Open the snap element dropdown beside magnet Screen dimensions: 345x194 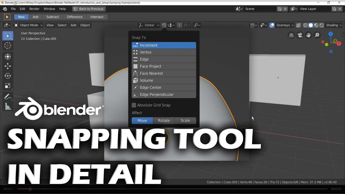171,25
